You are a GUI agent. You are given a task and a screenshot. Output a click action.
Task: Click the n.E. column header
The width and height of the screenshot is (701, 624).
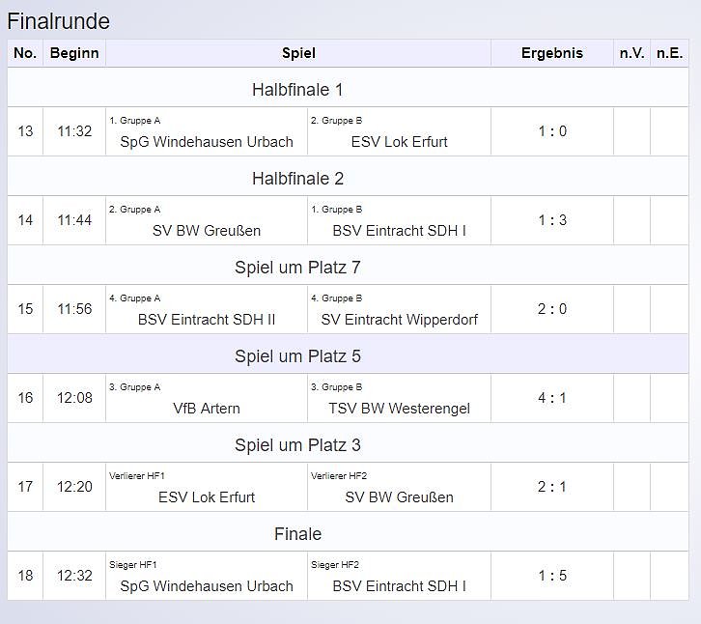pos(669,53)
